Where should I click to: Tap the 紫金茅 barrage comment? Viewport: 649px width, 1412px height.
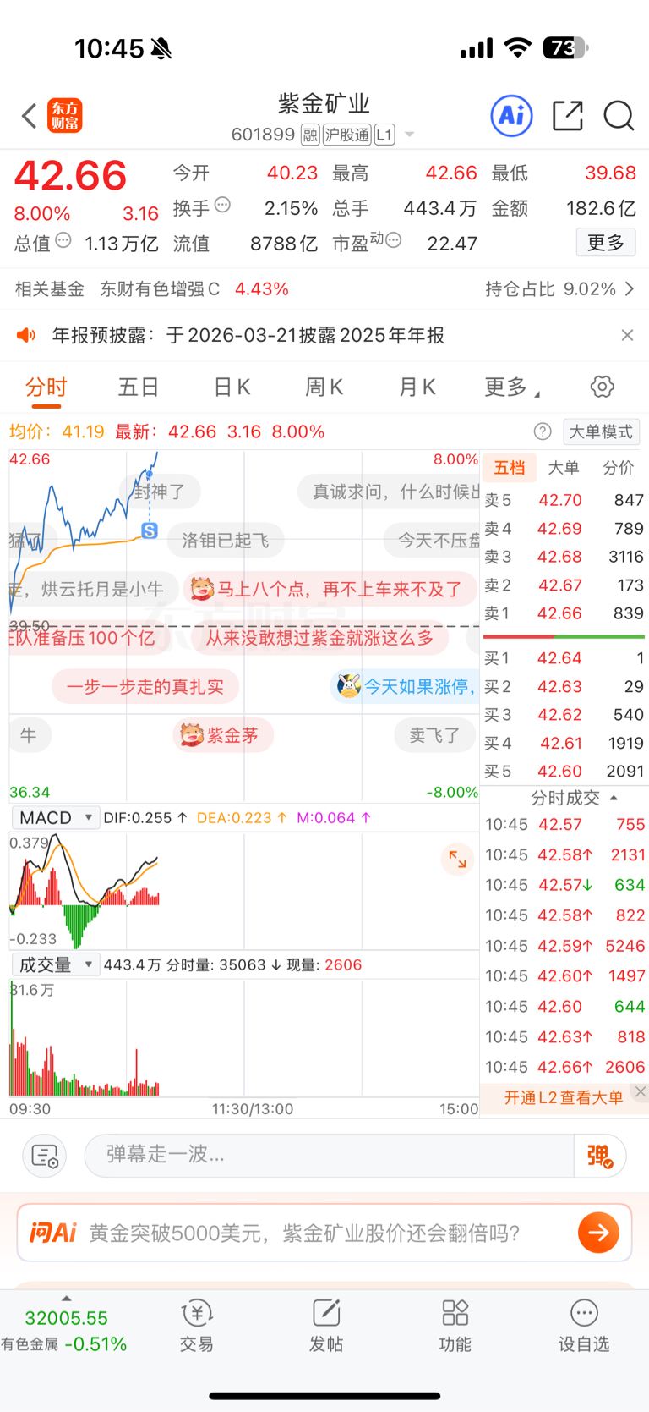pos(224,735)
